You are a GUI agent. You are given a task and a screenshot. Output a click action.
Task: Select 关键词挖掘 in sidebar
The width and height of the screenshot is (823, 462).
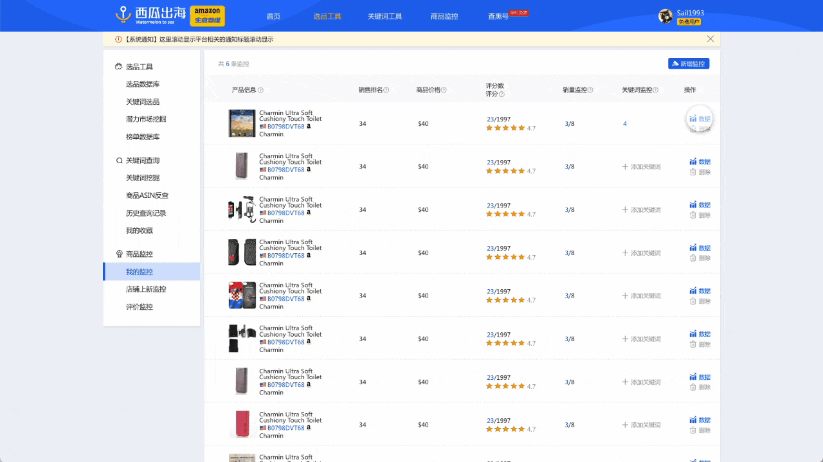[143, 178]
